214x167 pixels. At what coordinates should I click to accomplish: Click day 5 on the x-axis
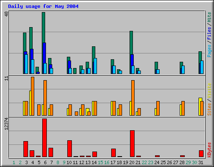pos(39,162)
